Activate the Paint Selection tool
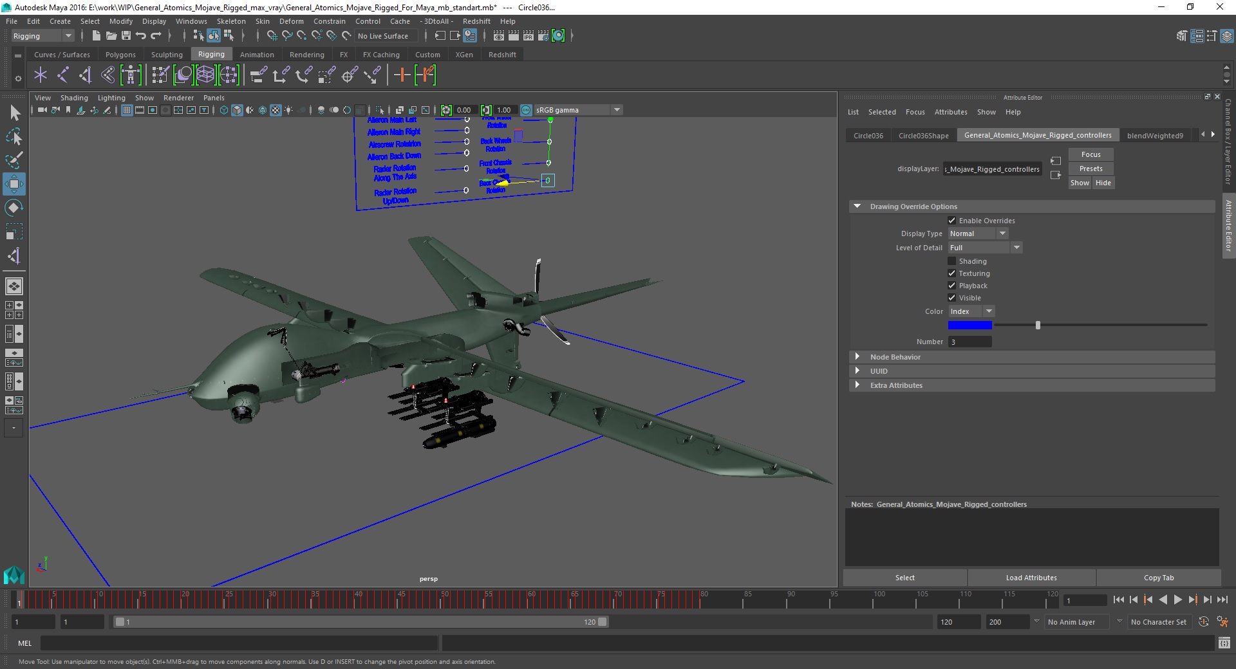 pos(14,160)
